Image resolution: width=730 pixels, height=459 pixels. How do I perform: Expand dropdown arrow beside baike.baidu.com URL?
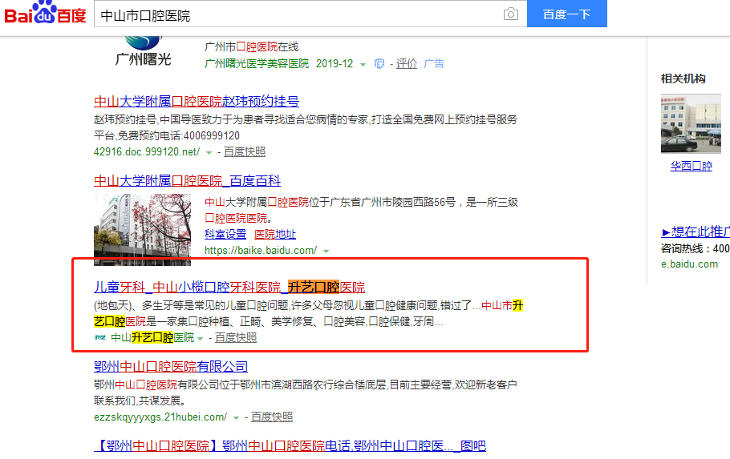(x=326, y=251)
